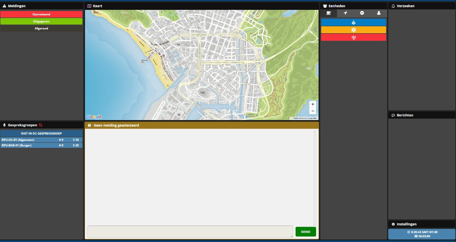Expand the red fire brigade units bar
456x242 pixels.
(x=353, y=37)
